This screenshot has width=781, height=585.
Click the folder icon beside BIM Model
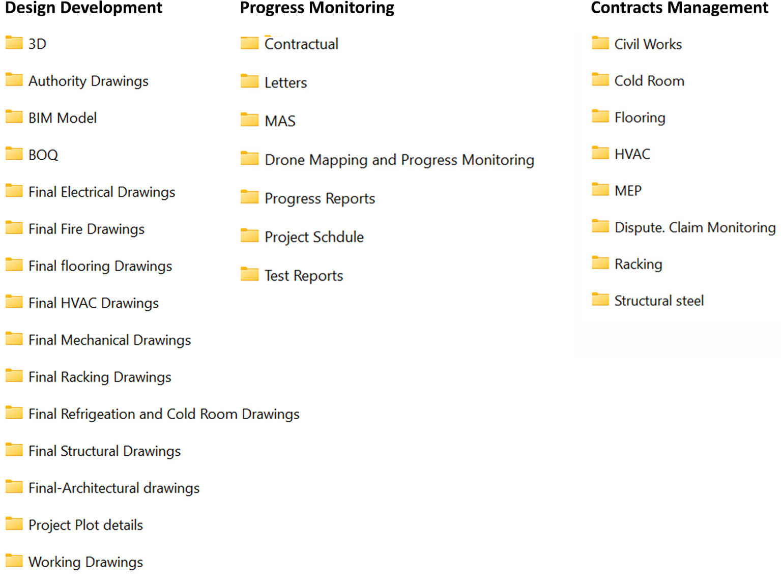tap(14, 117)
